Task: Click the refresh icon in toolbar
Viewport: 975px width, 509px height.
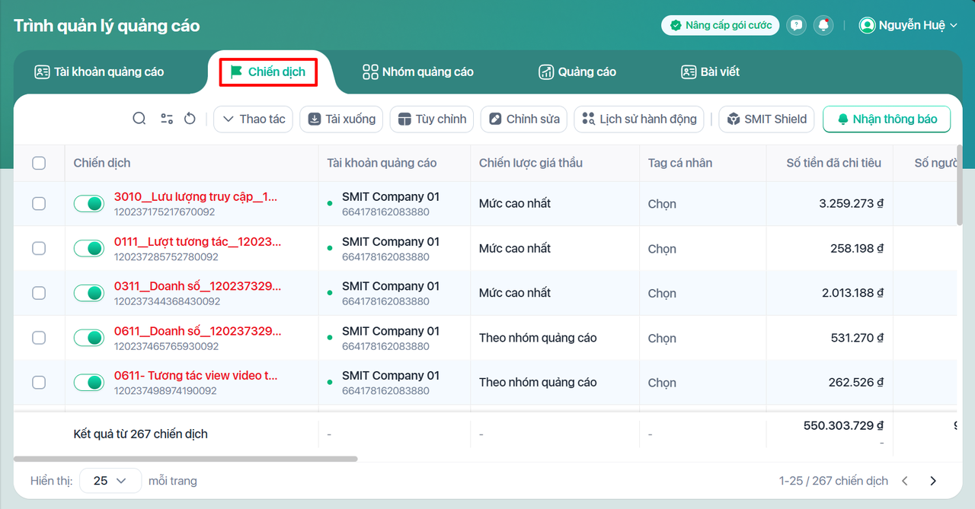Action: coord(190,119)
